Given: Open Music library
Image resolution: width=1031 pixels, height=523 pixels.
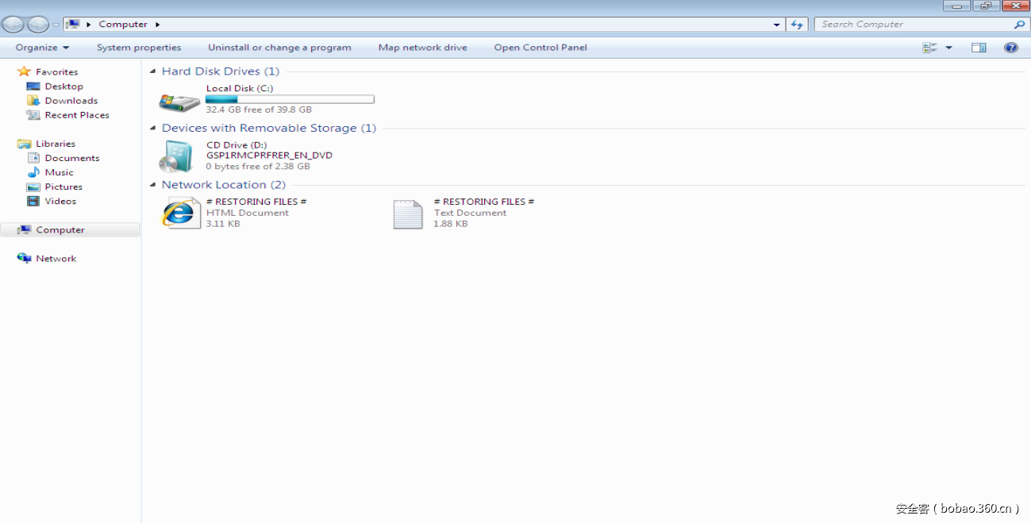Looking at the screenshot, I should [x=59, y=172].
